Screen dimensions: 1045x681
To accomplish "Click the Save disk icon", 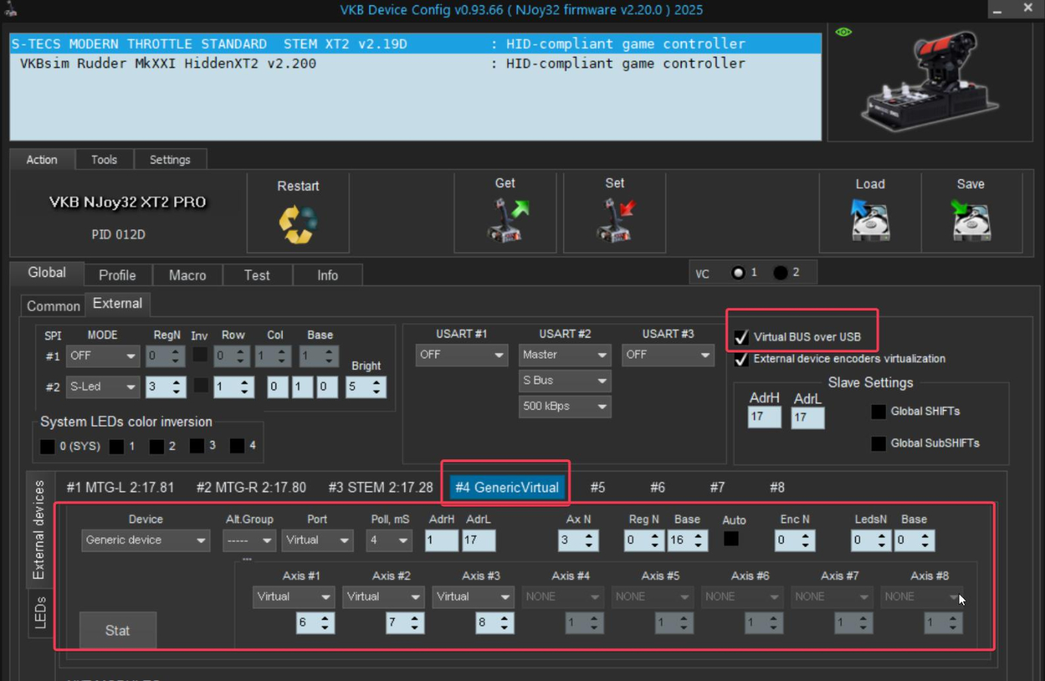I will [x=971, y=220].
